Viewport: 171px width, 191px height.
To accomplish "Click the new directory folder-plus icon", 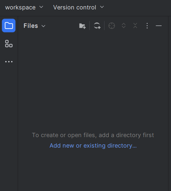I will pos(82,26).
